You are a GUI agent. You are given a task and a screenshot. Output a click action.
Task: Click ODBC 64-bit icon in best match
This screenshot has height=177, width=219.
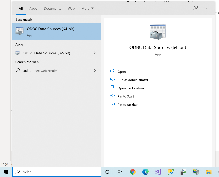(x=20, y=31)
